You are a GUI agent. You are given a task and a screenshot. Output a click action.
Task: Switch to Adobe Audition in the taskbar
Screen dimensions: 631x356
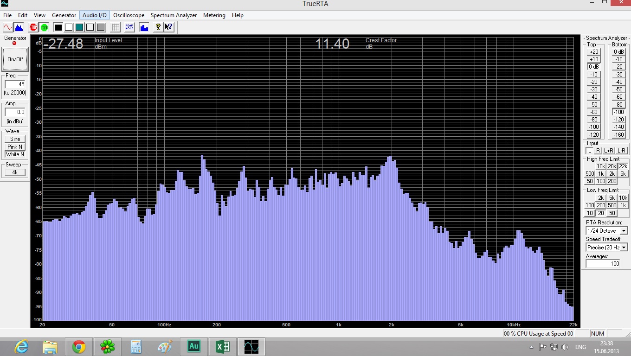194,346
